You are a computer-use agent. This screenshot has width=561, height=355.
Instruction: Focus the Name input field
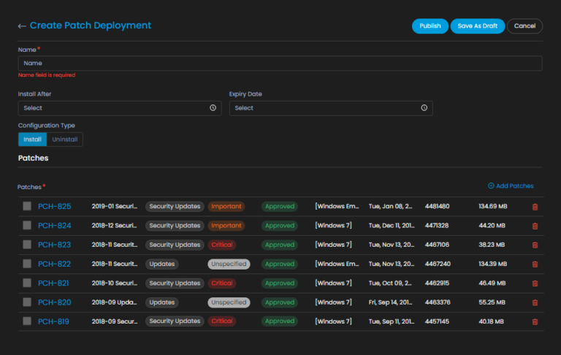pyautogui.click(x=280, y=64)
